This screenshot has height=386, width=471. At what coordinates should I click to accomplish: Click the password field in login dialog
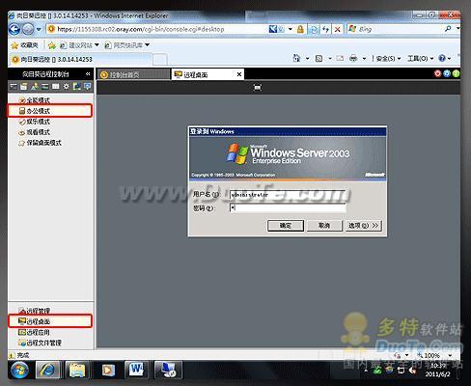coord(288,208)
